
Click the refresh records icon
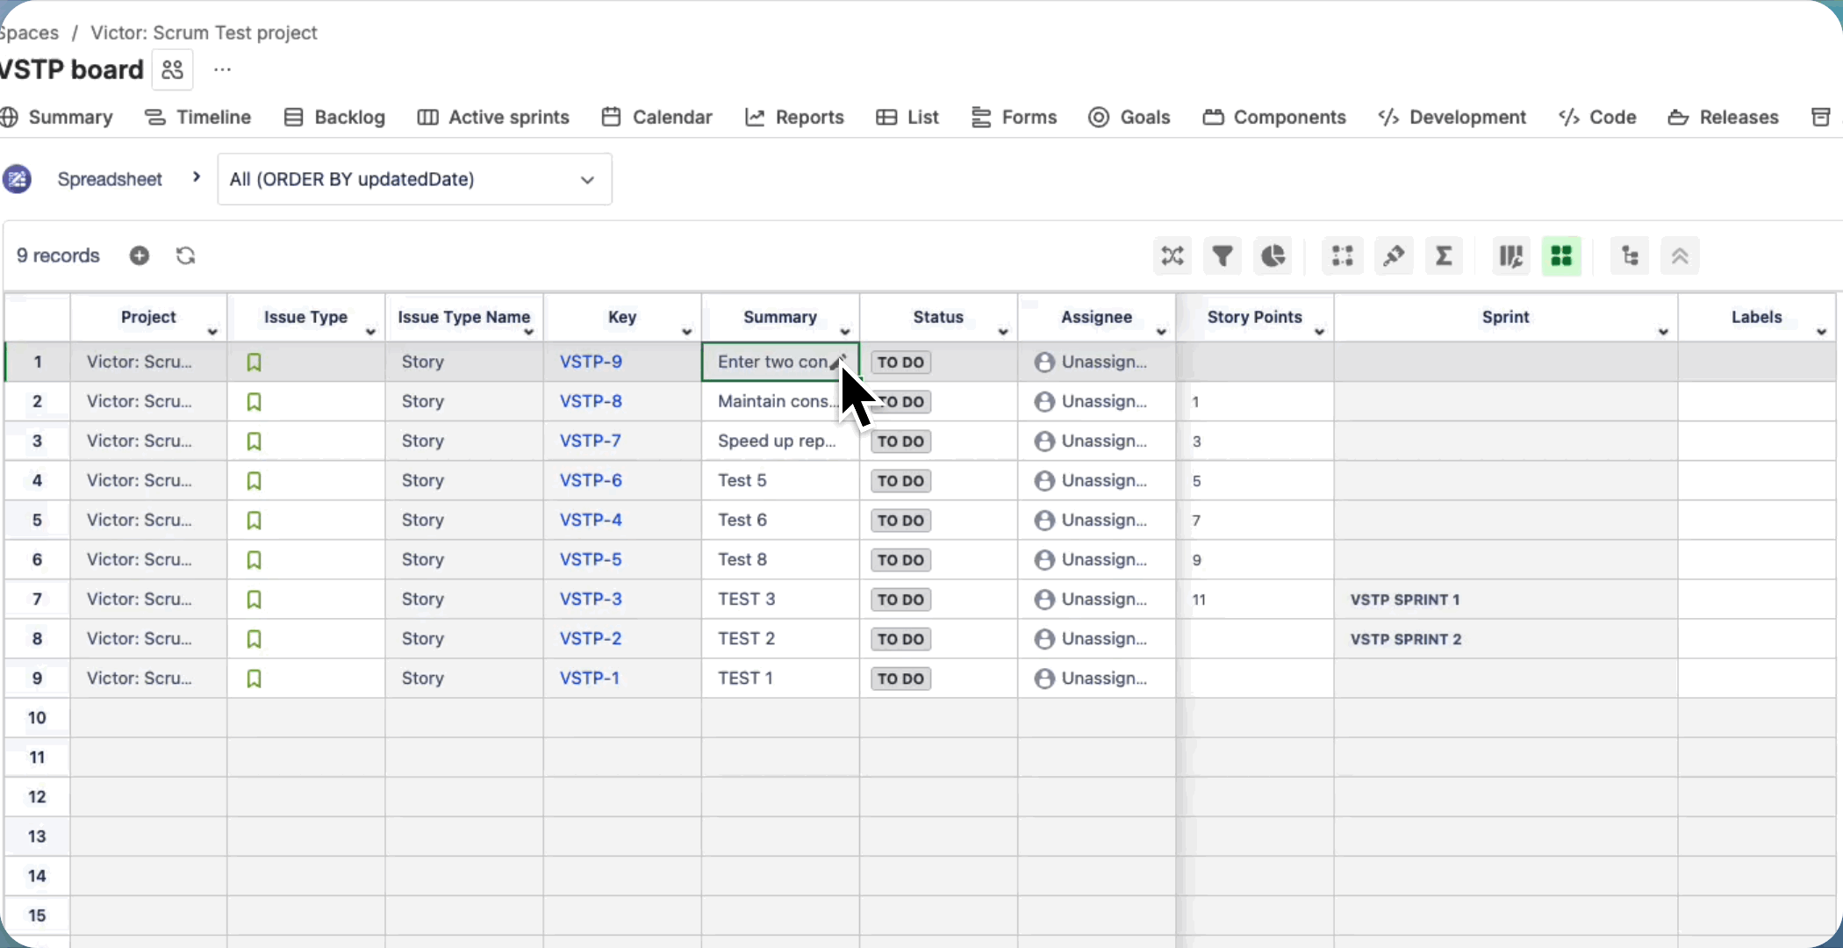(x=185, y=255)
